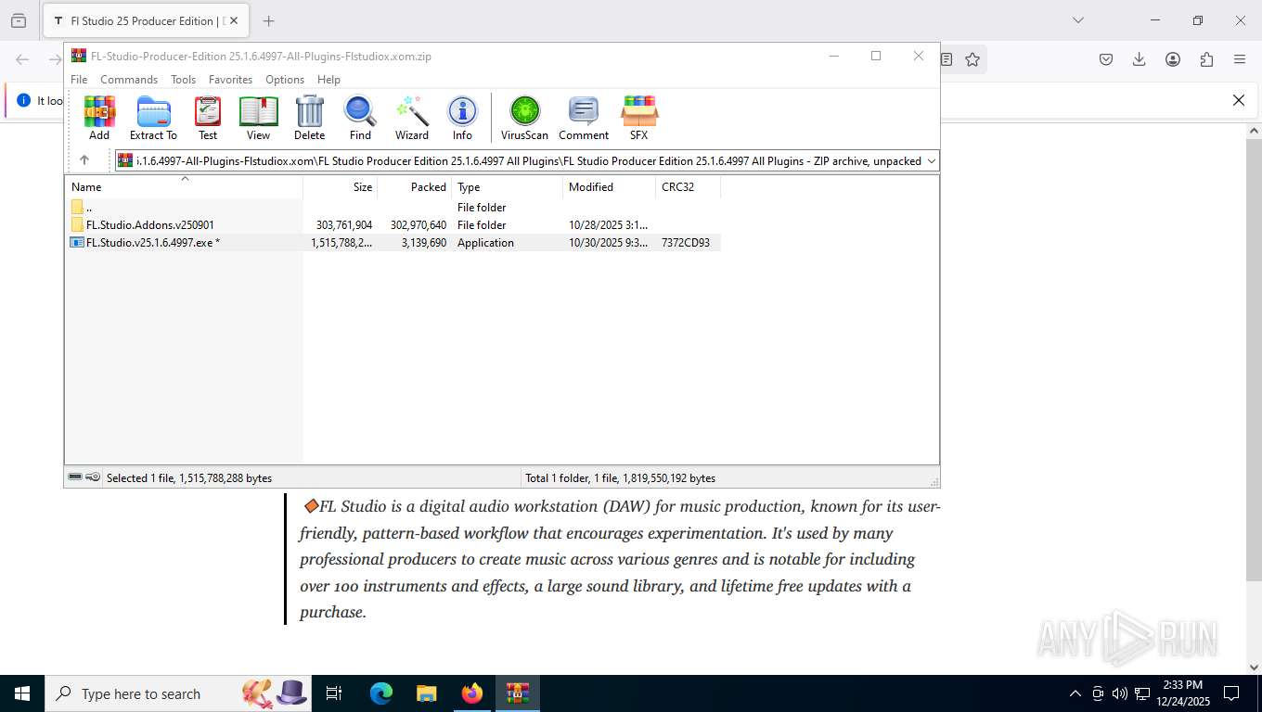Open the File menu
The width and height of the screenshot is (1262, 712).
tap(79, 80)
